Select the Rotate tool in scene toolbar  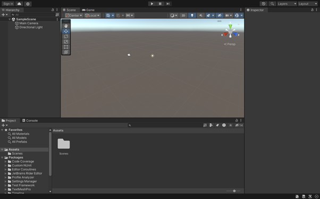point(66,37)
